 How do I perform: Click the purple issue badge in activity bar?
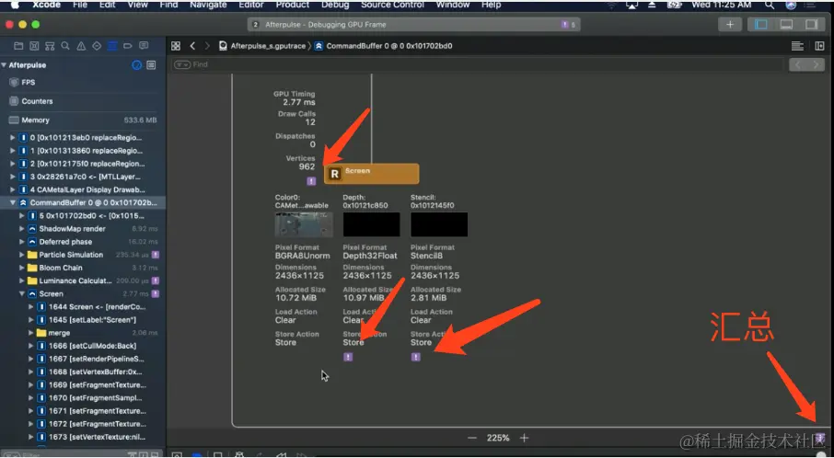(x=567, y=25)
